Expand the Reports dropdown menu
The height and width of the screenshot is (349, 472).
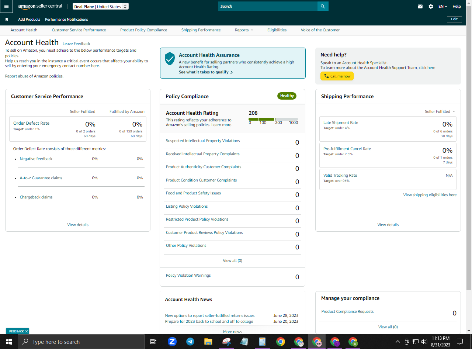[244, 30]
